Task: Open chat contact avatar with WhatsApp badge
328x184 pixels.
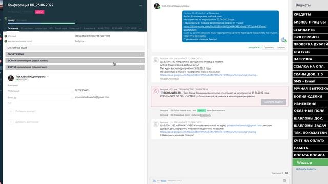Action: point(157,6)
